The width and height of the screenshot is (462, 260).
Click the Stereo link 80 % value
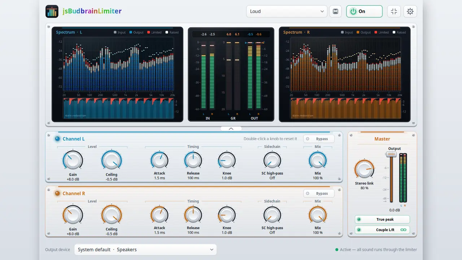pos(364,188)
